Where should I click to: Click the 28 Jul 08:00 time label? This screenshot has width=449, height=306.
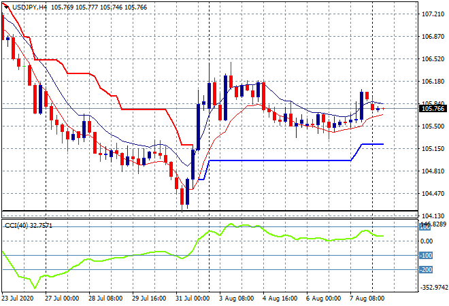click(x=105, y=299)
